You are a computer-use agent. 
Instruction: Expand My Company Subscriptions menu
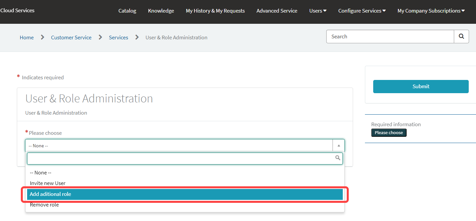pyautogui.click(x=431, y=11)
